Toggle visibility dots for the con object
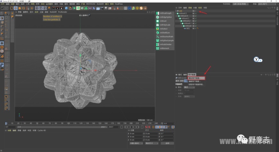The height and width of the screenshot is (152, 279). (x=195, y=11)
